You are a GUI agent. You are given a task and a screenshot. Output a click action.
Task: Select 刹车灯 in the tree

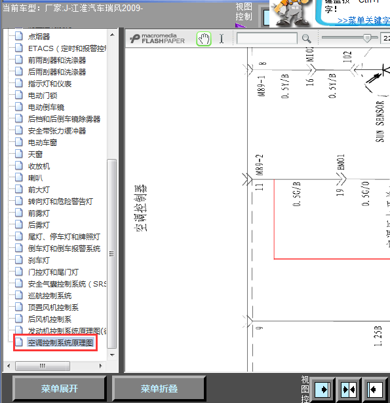(39, 260)
